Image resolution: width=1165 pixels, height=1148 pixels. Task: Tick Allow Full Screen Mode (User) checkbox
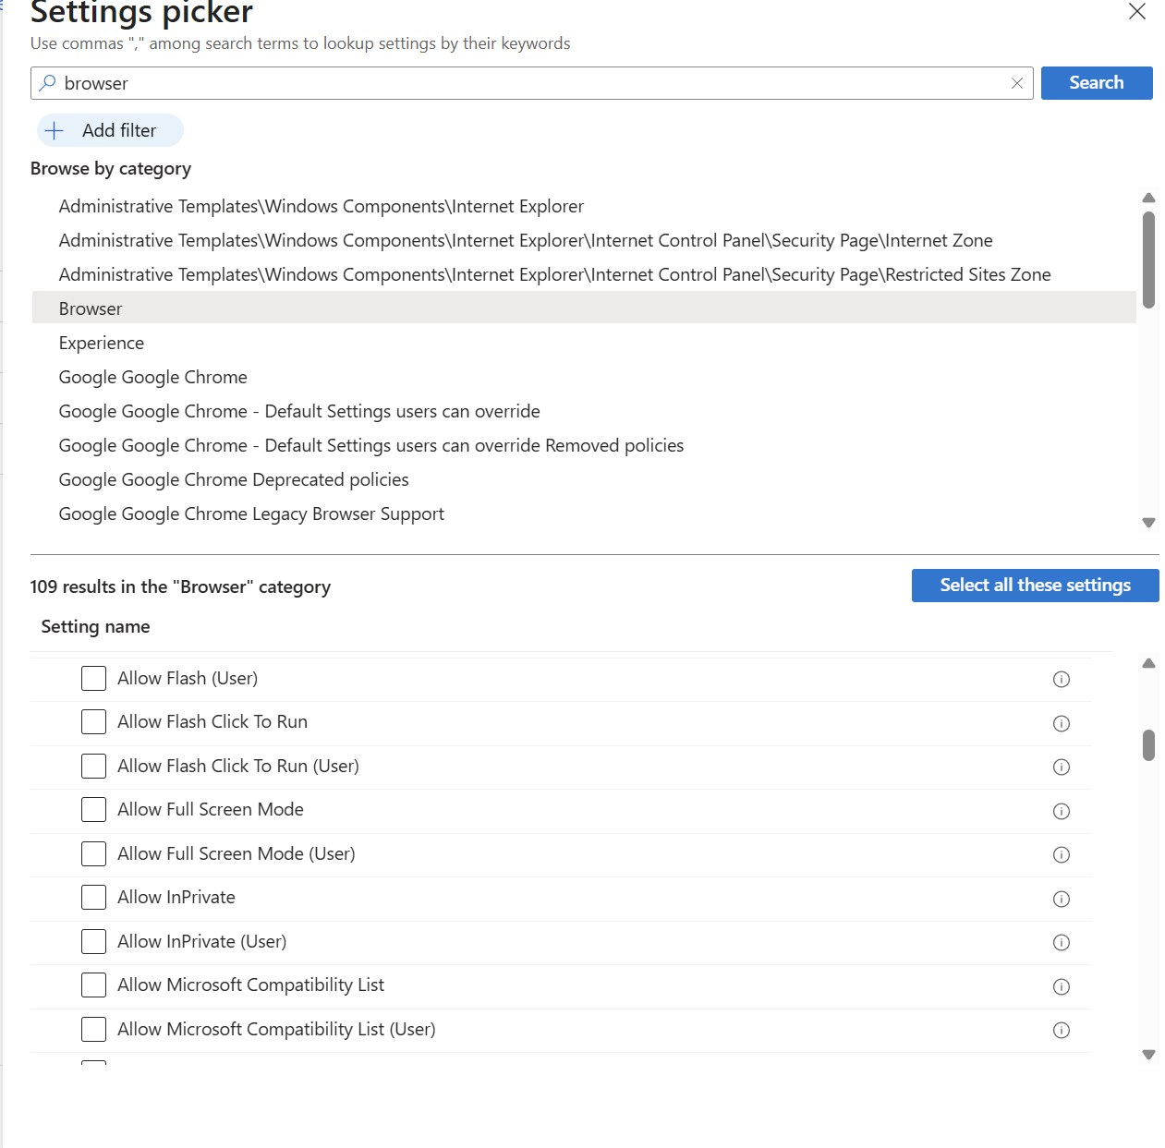coord(93,853)
